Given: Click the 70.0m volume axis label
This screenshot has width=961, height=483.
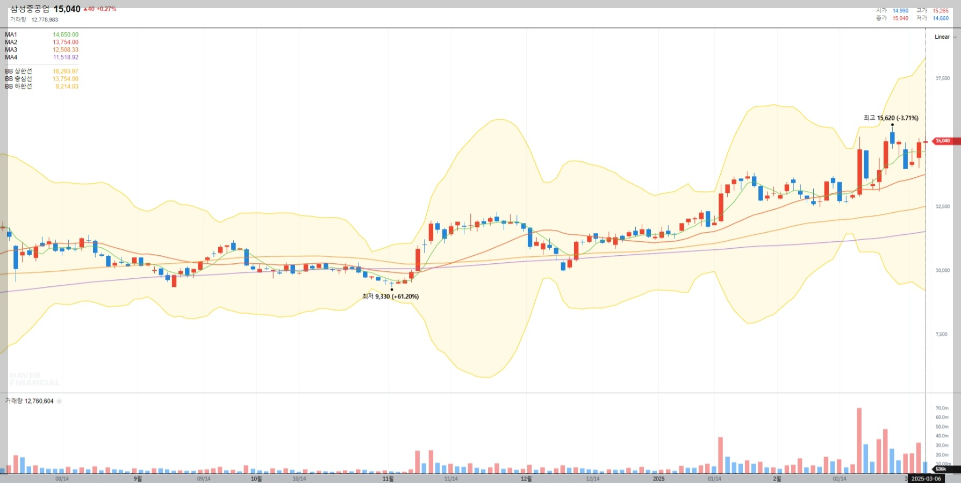Looking at the screenshot, I should pyautogui.click(x=942, y=408).
